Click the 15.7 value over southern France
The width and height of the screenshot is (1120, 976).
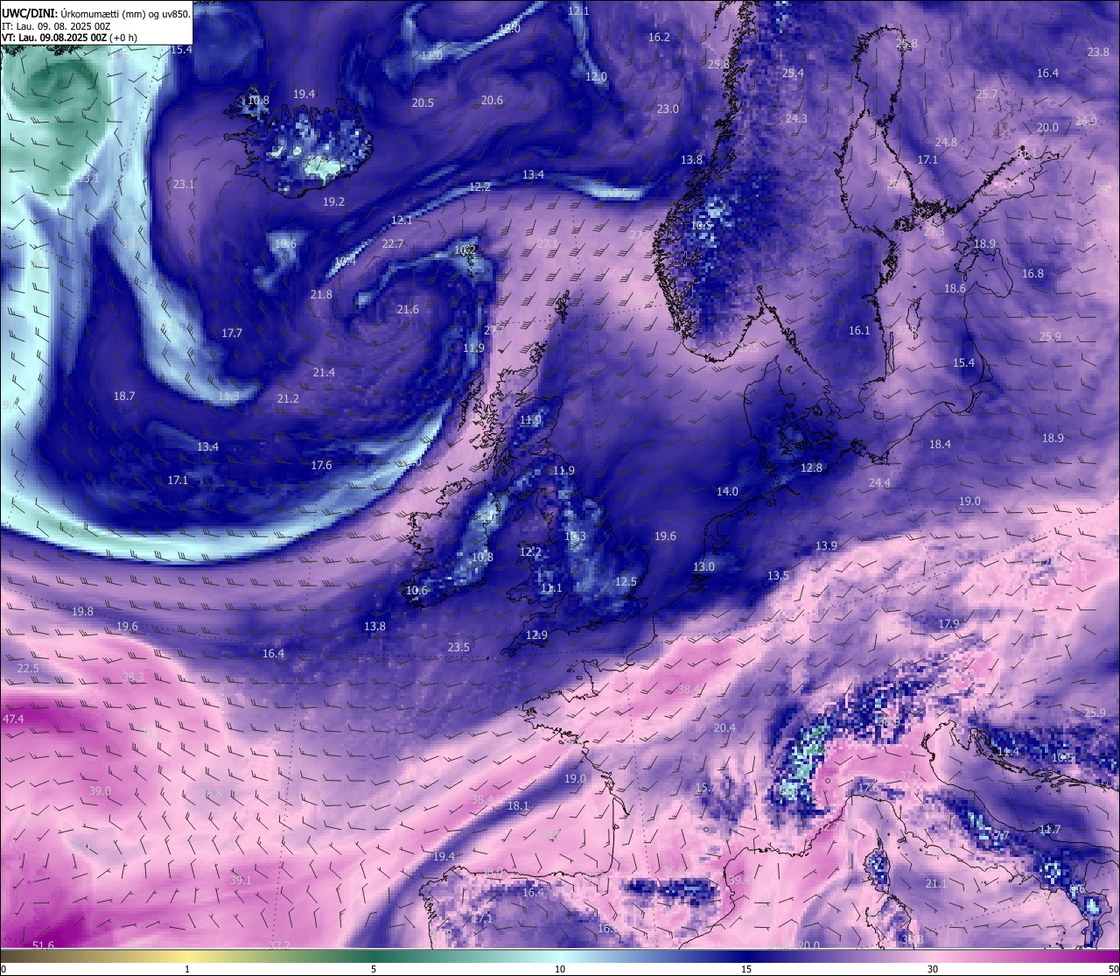[x=705, y=789]
